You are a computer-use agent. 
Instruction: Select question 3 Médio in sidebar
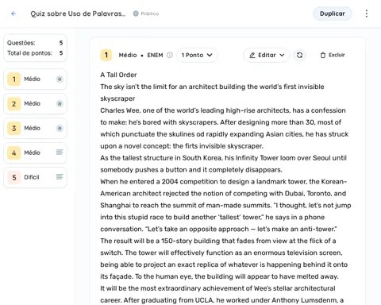pyautogui.click(x=35, y=129)
